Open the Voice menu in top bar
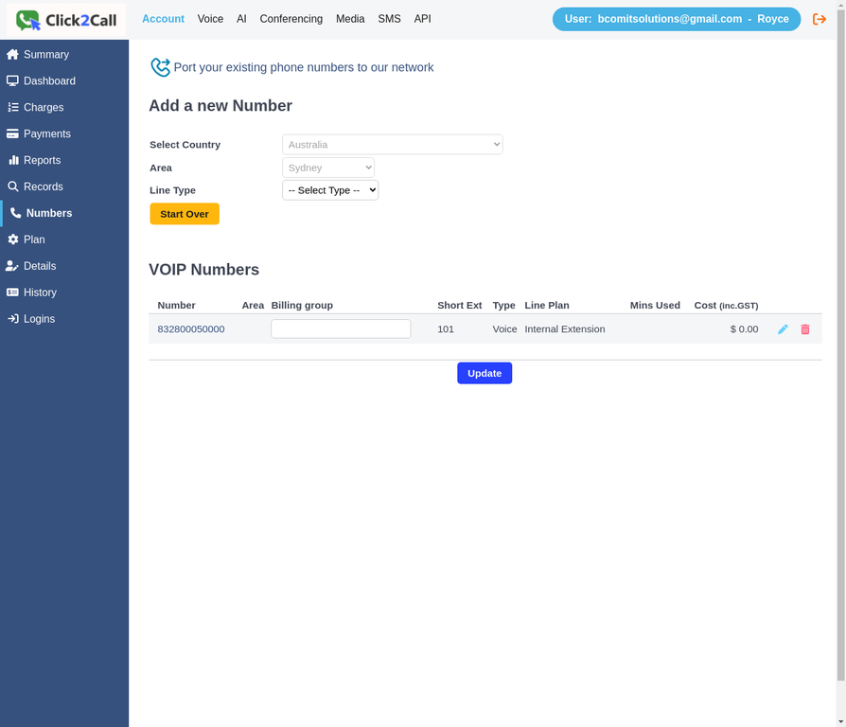 tap(210, 19)
